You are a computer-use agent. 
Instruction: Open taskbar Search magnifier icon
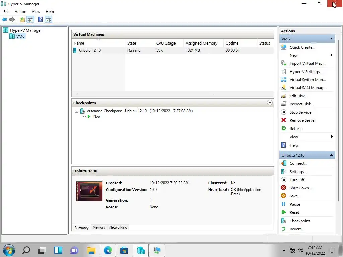[x=26, y=250]
